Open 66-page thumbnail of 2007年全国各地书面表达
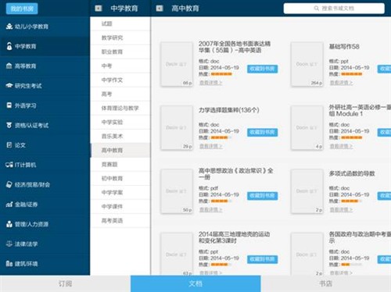 [177, 64]
